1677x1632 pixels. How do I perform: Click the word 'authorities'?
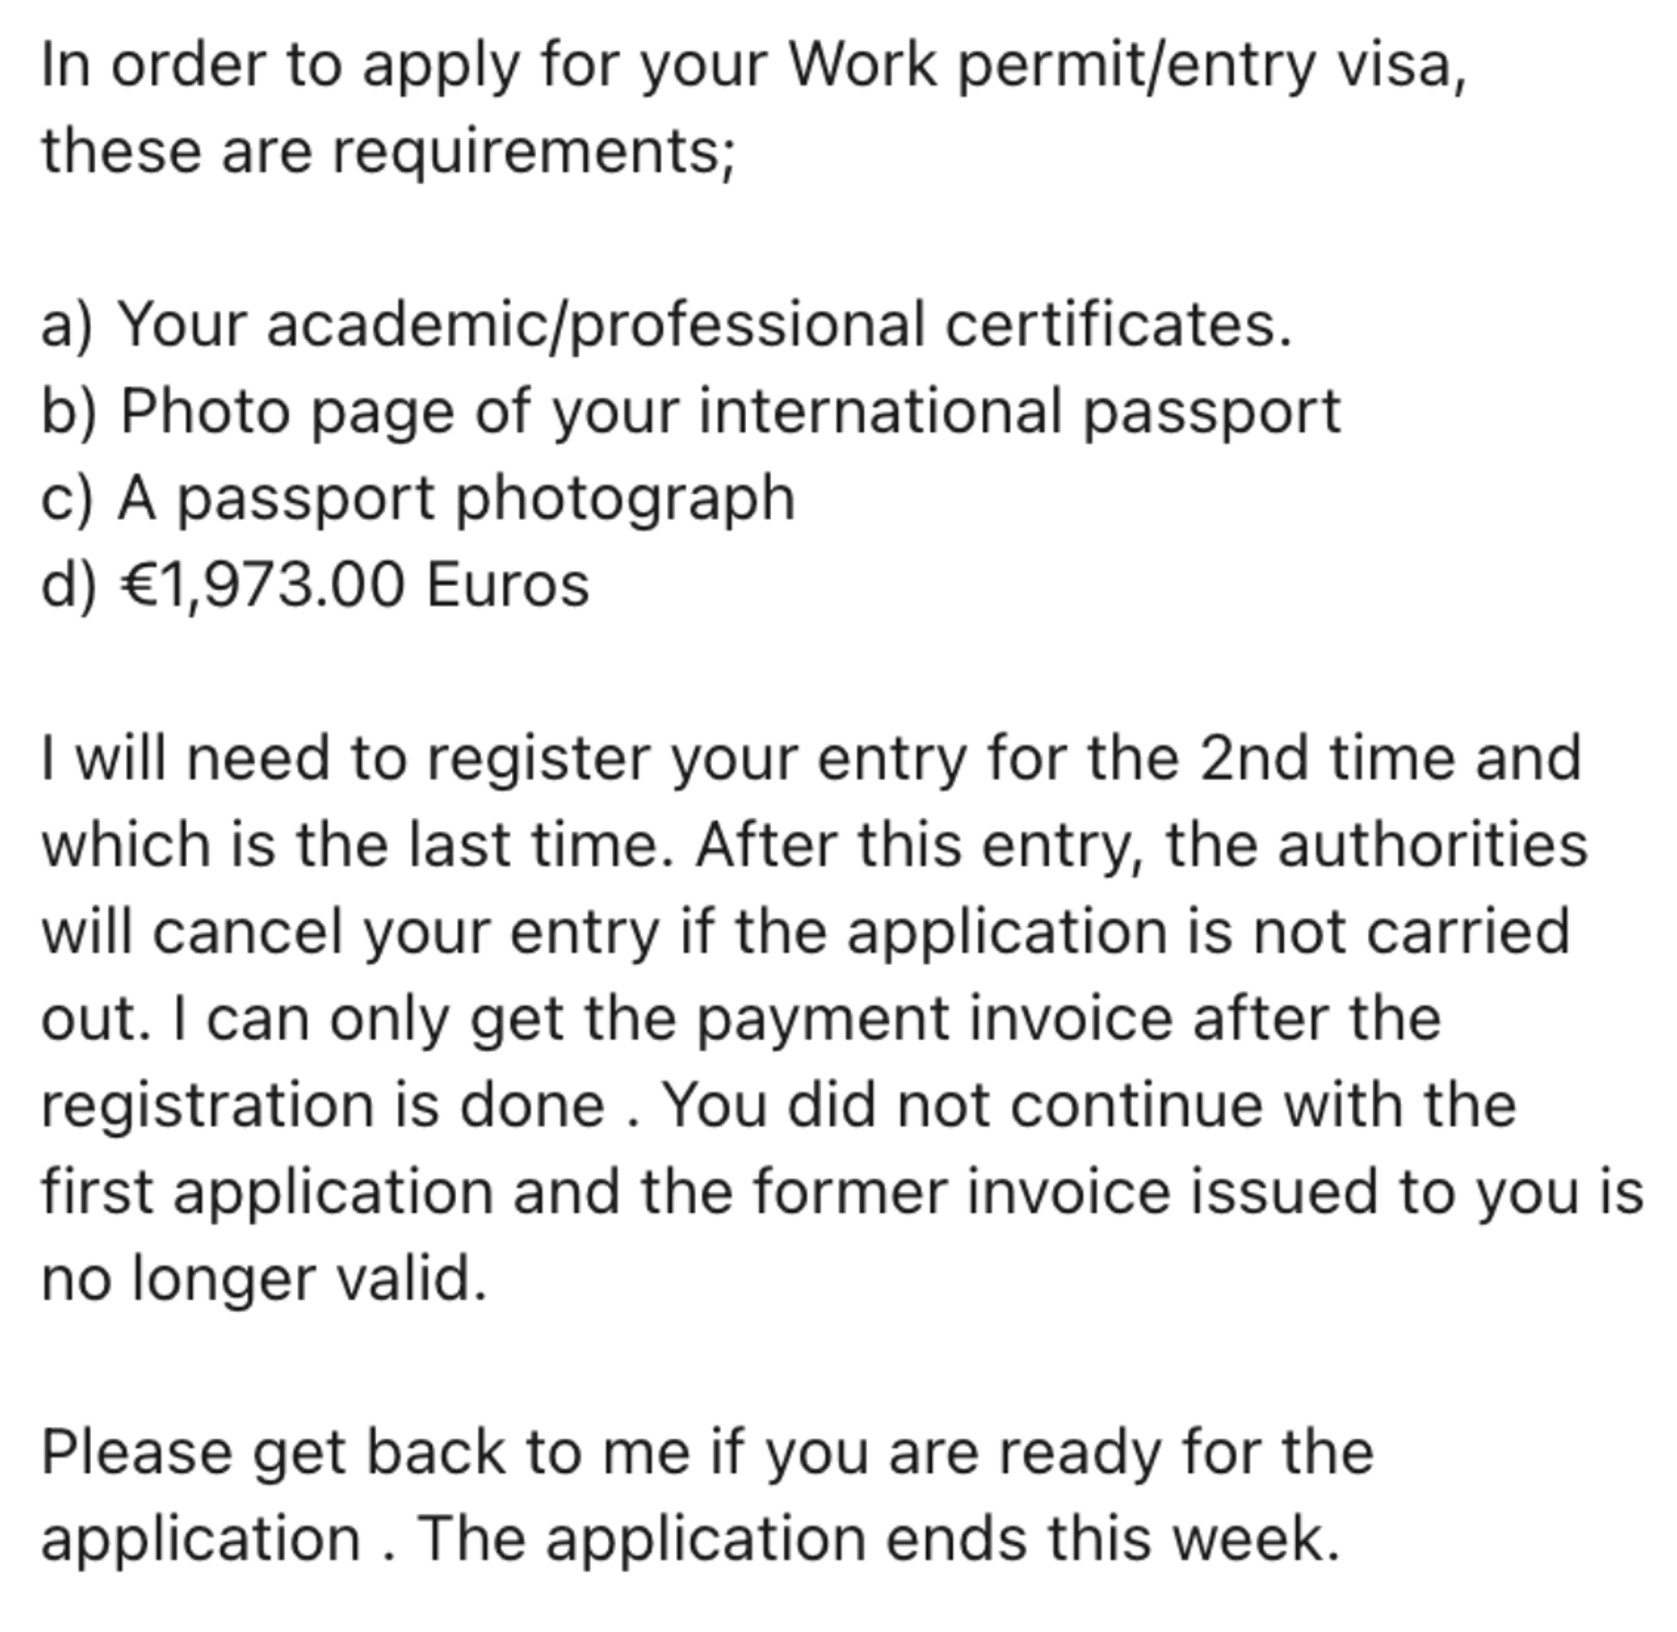1433,845
